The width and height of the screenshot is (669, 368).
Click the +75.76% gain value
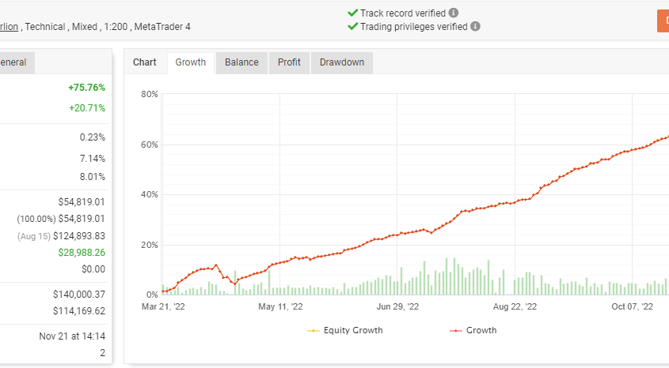tap(86, 87)
